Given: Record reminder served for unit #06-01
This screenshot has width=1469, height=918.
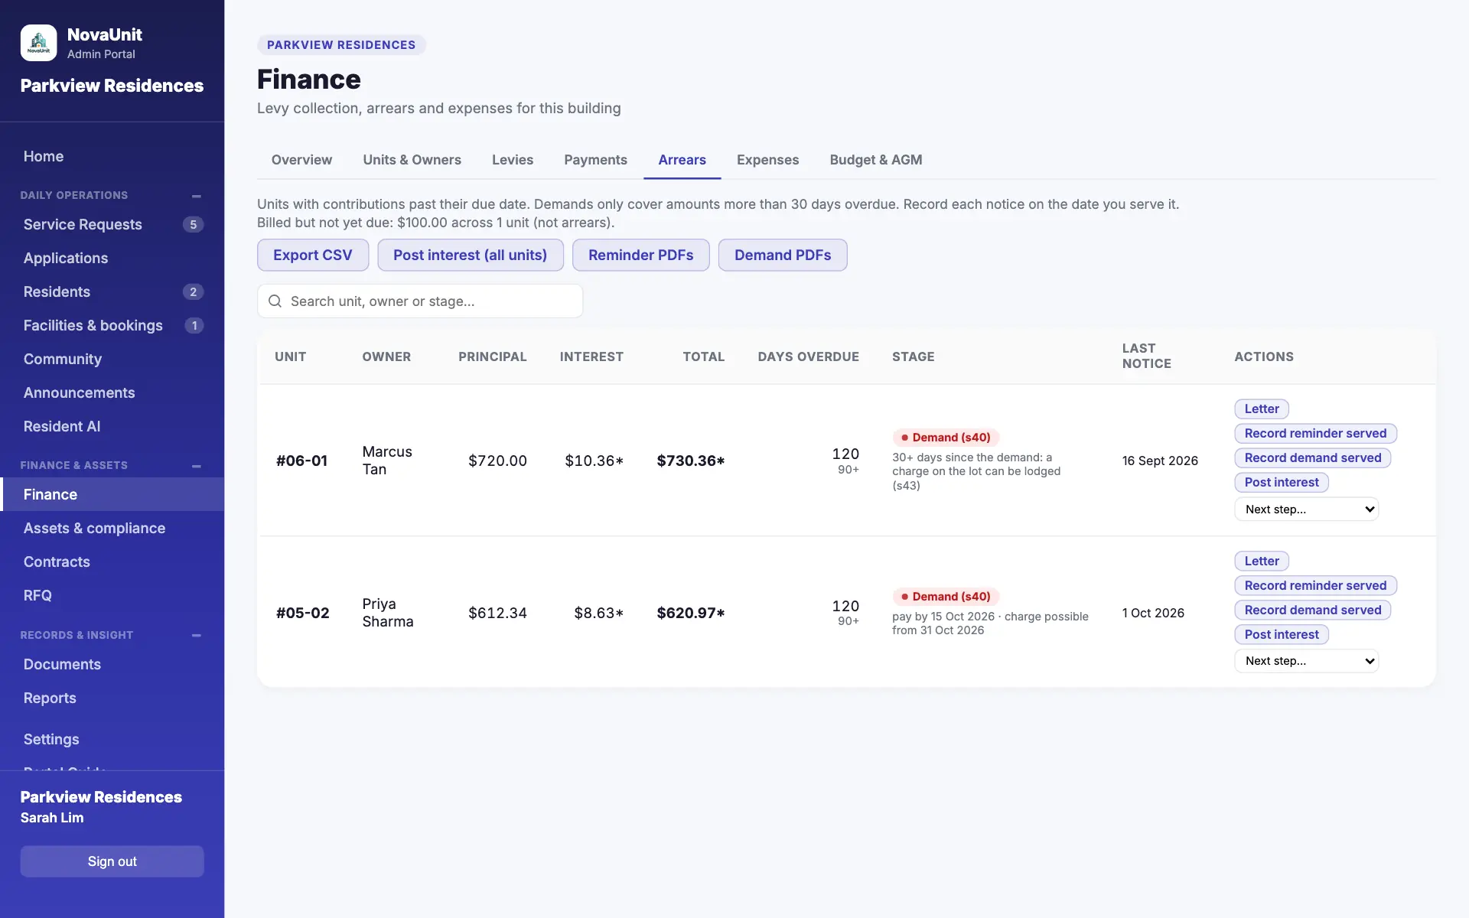Looking at the screenshot, I should tap(1315, 434).
